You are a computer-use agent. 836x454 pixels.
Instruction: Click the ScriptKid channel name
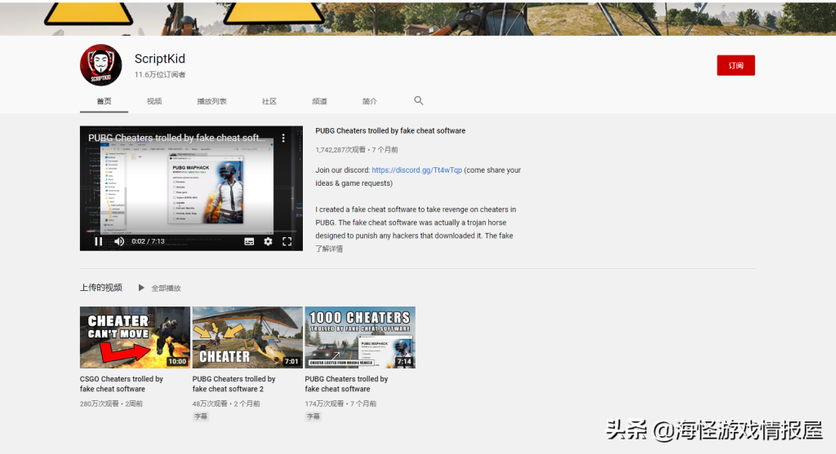pos(160,59)
